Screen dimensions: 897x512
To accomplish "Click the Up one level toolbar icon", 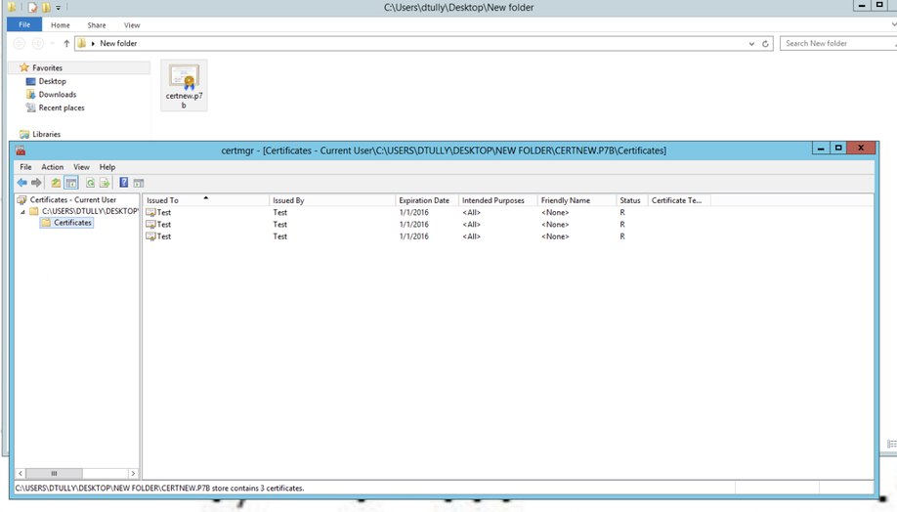I will (x=56, y=183).
